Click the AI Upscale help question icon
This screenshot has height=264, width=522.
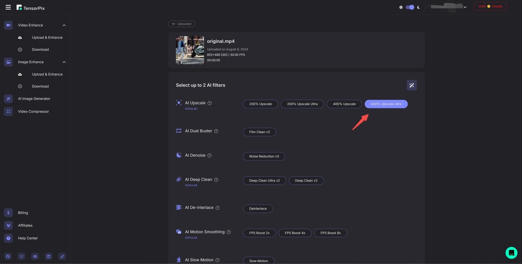210,103
